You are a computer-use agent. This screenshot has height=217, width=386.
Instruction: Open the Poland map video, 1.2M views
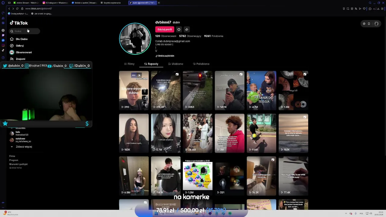[x=198, y=176]
